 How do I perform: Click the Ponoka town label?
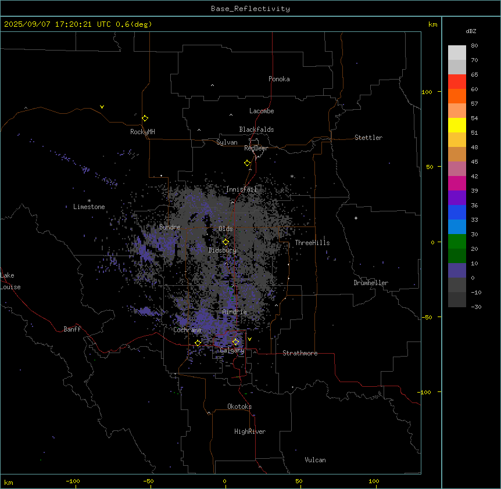279,79
